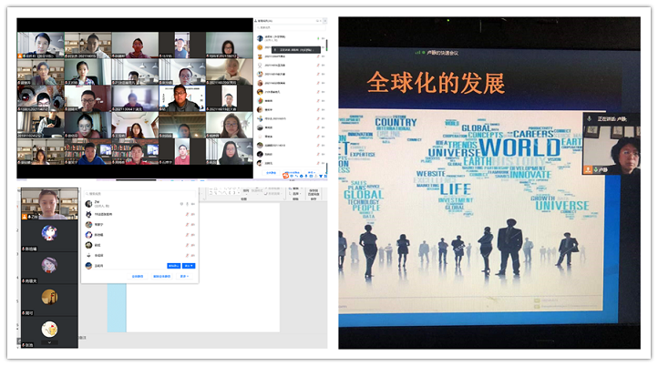The width and height of the screenshot is (658, 366).
Task: Expand the 更多 menu below the lower member list
Action: [x=184, y=276]
